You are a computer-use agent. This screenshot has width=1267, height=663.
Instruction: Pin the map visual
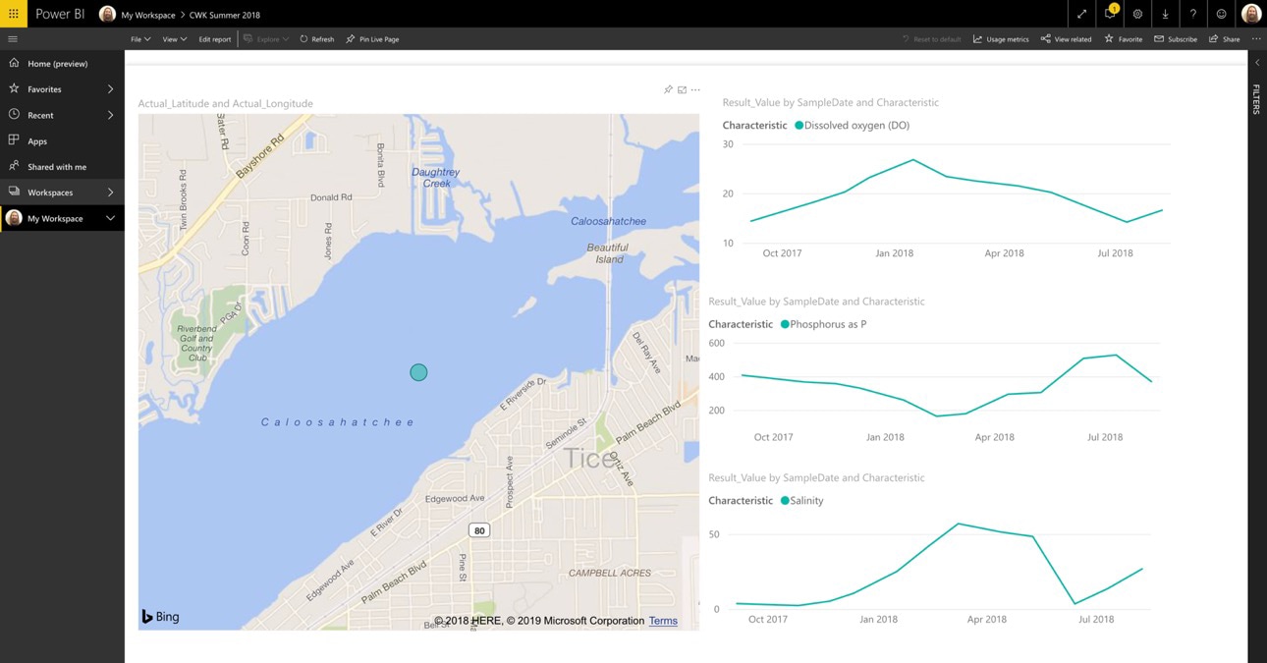[668, 89]
